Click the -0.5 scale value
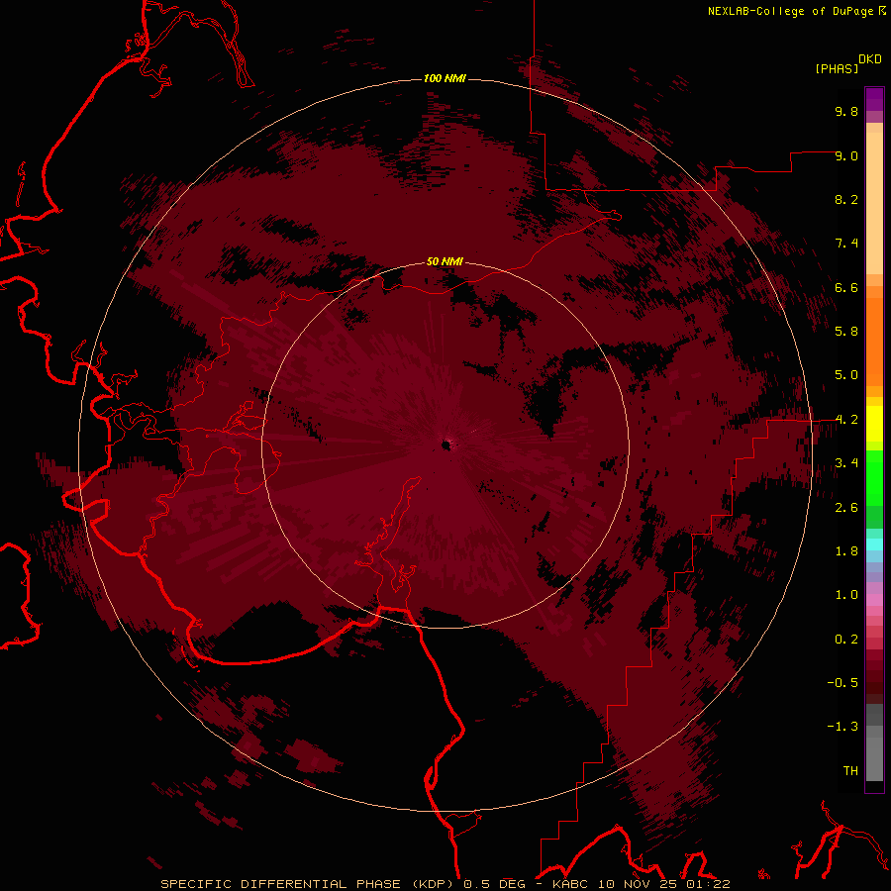This screenshot has width=891, height=891. [842, 683]
